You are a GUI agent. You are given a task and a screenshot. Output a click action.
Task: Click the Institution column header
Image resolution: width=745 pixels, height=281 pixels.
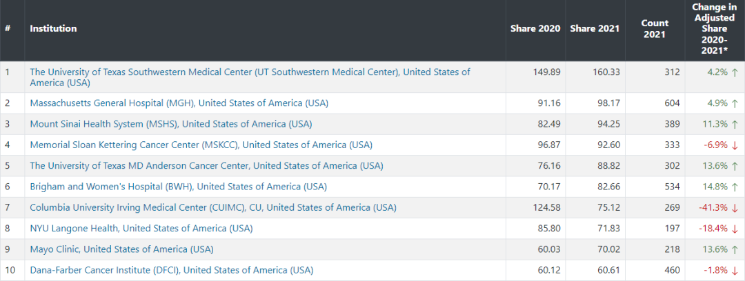(x=53, y=29)
